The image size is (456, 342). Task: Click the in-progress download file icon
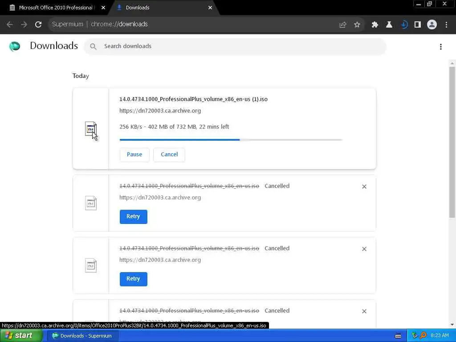(x=91, y=129)
